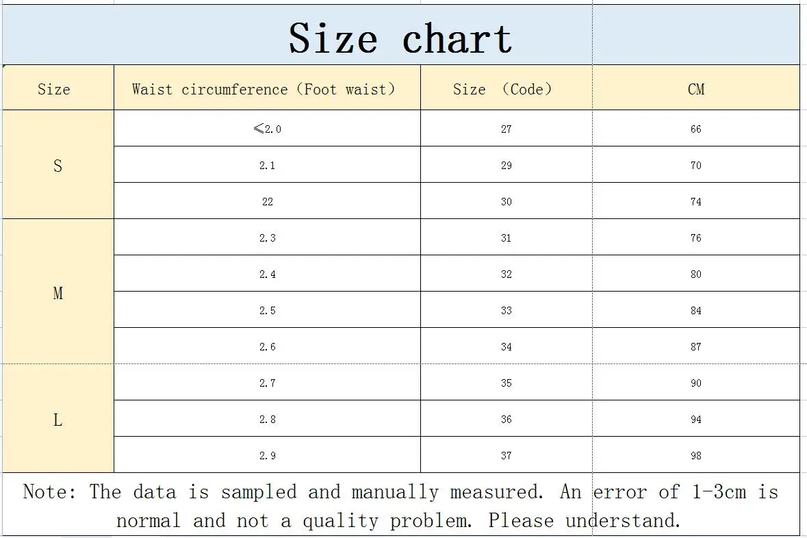Select the 2.5 waist circumference cell

[267, 310]
